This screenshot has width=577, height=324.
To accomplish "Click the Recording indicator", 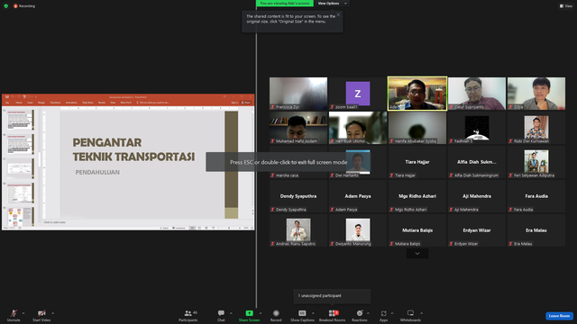I will coord(24,6).
